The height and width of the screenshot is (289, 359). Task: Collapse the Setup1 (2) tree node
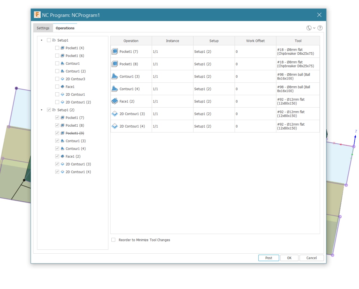coord(42,110)
